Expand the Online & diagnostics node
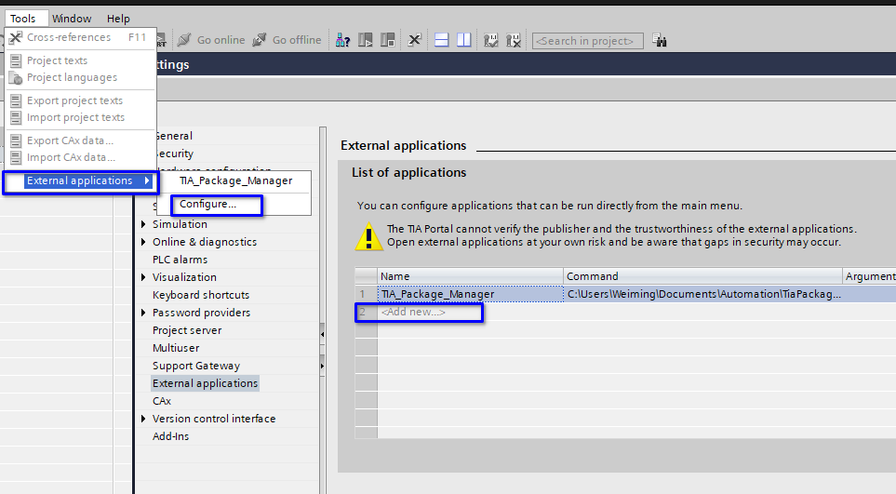The height and width of the screenshot is (494, 896). 143,242
